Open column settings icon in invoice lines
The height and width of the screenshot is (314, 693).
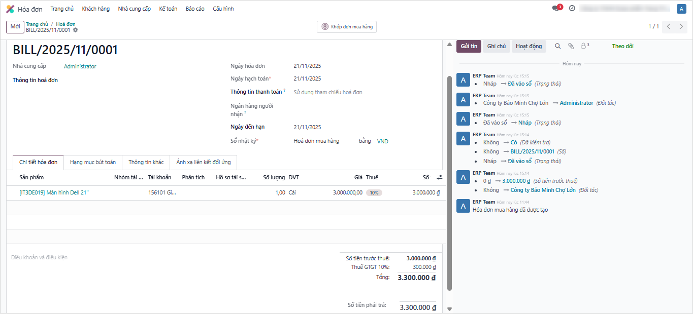440,178
